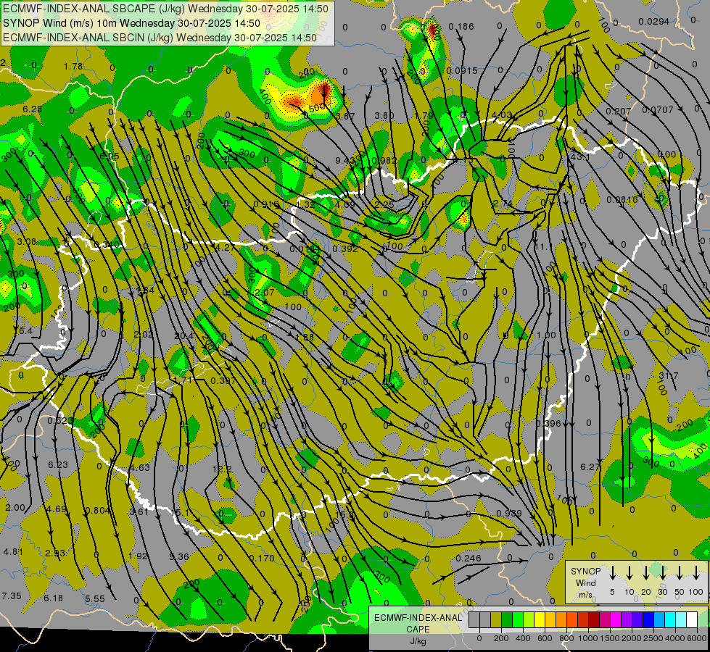Click the map value '6.27'
The width and height of the screenshot is (710, 652).
pos(590,467)
